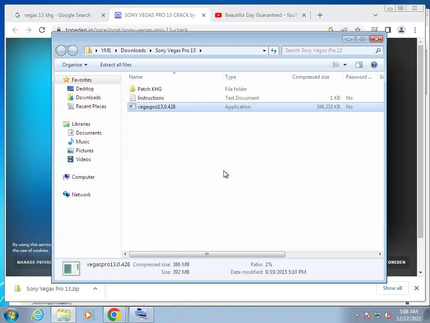Open the Sony Vegas Pro 13.zip download options chevron
The width and height of the screenshot is (430, 323).
pyautogui.click(x=95, y=289)
